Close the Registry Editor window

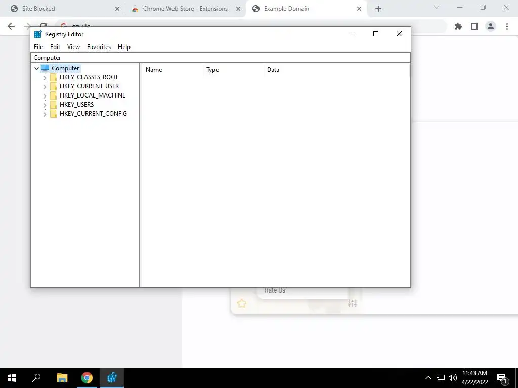point(399,34)
